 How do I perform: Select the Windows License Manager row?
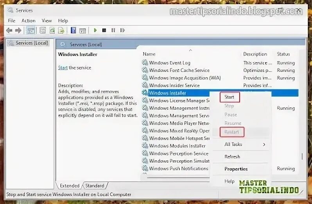pyautogui.click(x=176, y=100)
